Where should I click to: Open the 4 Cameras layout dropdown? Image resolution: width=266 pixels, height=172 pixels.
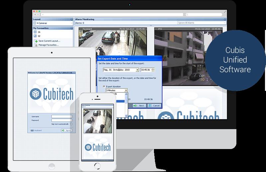[x=71, y=23]
